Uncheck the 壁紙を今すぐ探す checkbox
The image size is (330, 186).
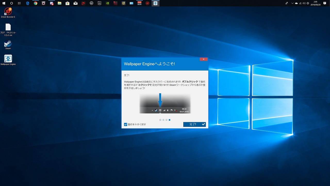click(x=126, y=125)
